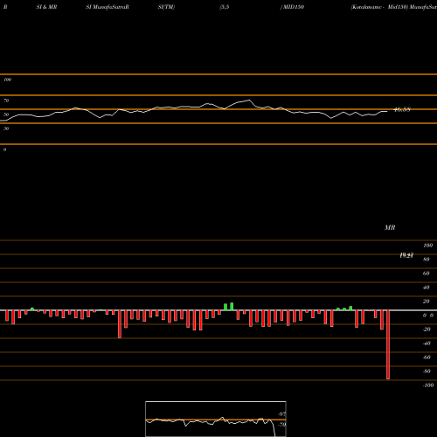437x437 pixels.
Task: Click the -20 label on MR axis
Action: [x=427, y=329]
